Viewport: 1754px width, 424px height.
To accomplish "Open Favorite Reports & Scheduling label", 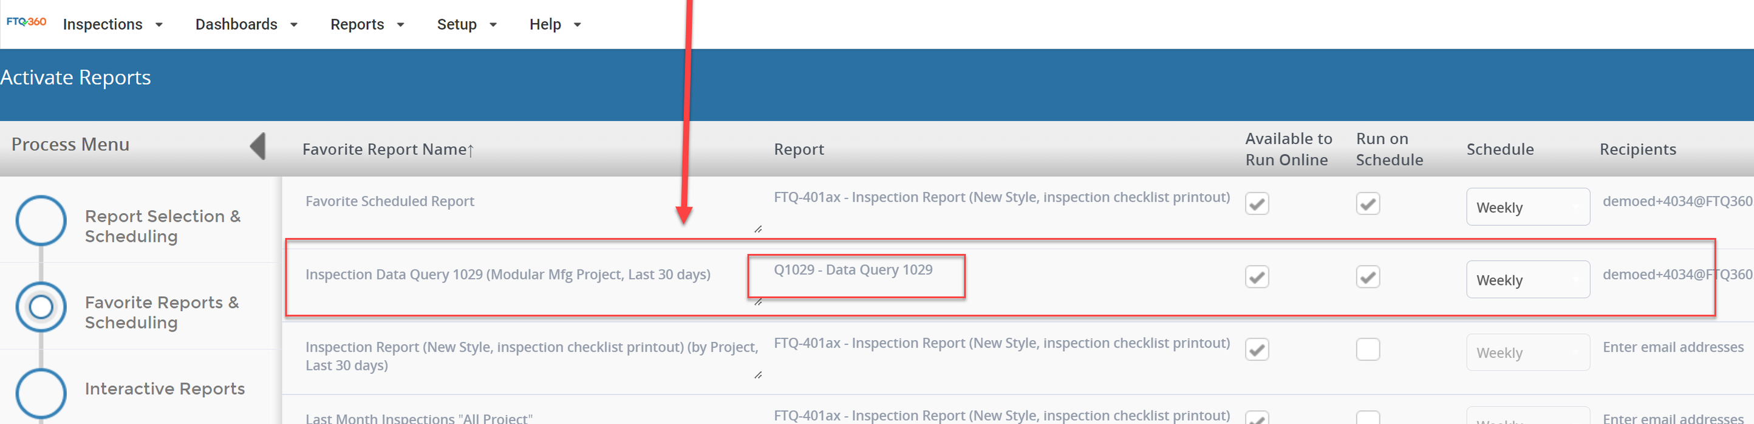I will (162, 312).
